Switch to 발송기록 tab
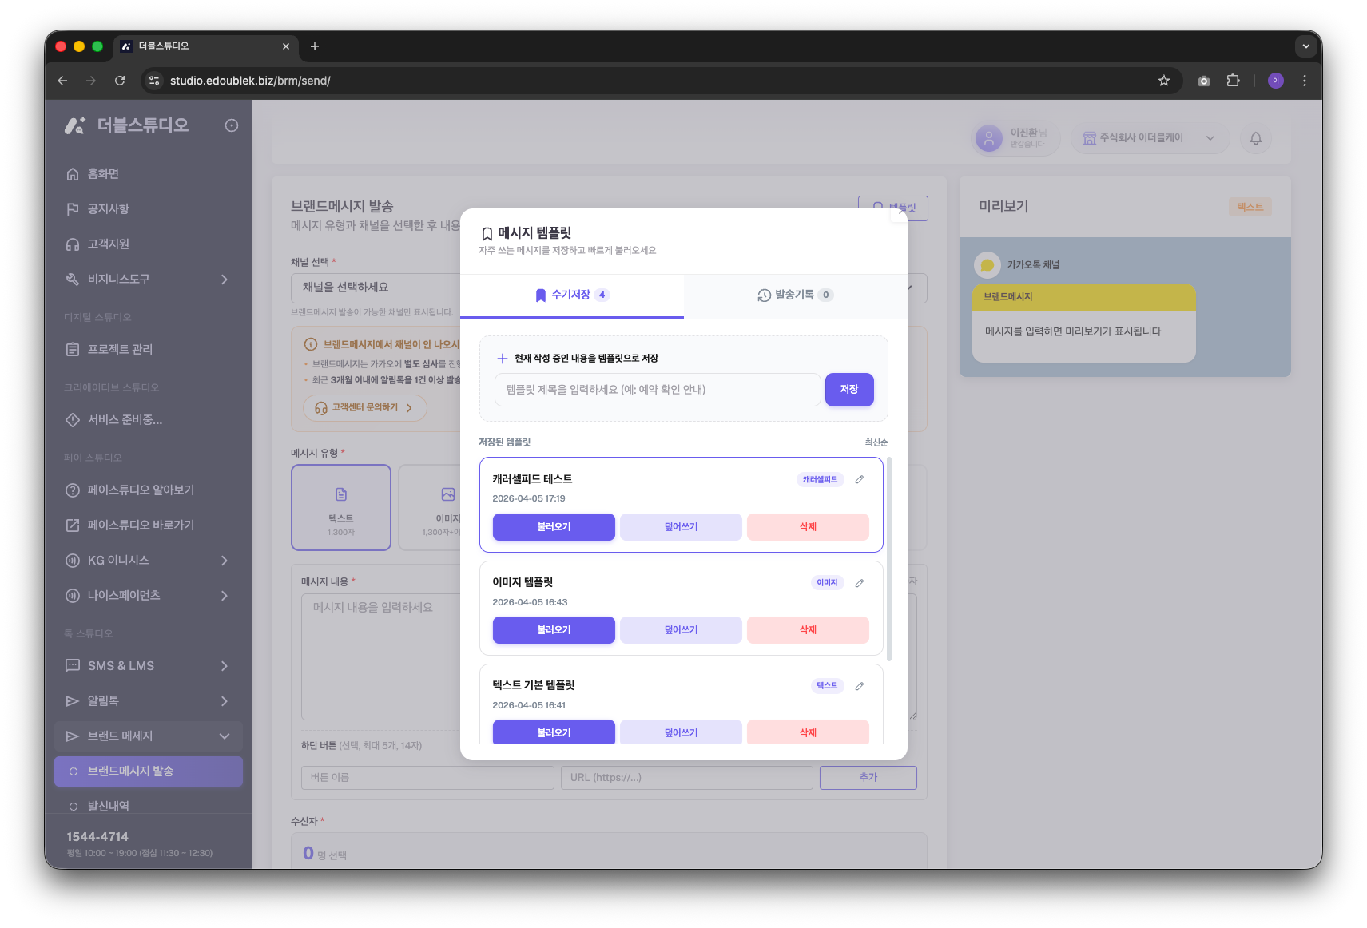Image resolution: width=1367 pixels, height=928 pixels. coord(796,295)
